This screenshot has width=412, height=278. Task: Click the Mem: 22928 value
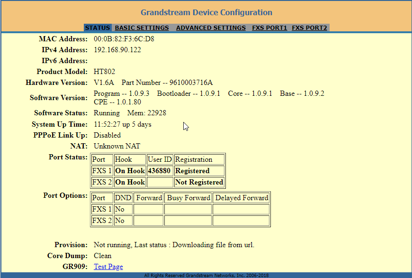click(147, 113)
